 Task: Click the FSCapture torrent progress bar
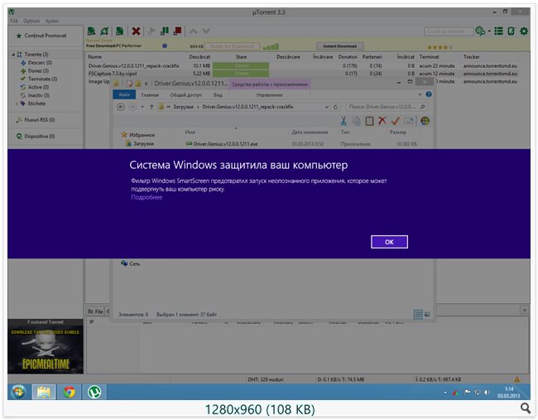(x=241, y=74)
